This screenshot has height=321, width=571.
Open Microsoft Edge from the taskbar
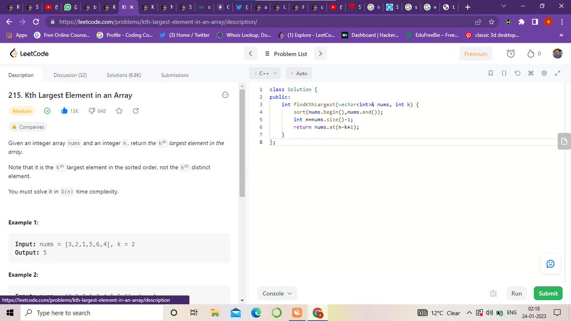[256, 313]
